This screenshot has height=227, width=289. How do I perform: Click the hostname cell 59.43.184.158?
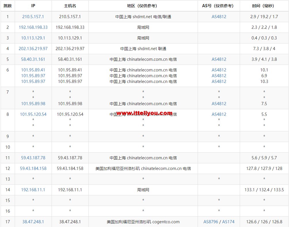pyautogui.click(x=70, y=169)
